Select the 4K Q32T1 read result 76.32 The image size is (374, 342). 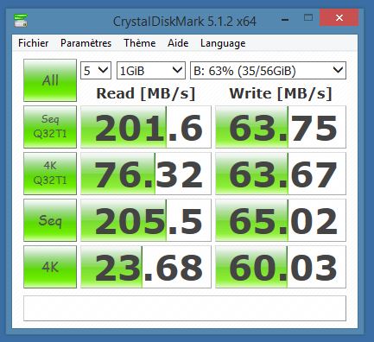point(146,174)
